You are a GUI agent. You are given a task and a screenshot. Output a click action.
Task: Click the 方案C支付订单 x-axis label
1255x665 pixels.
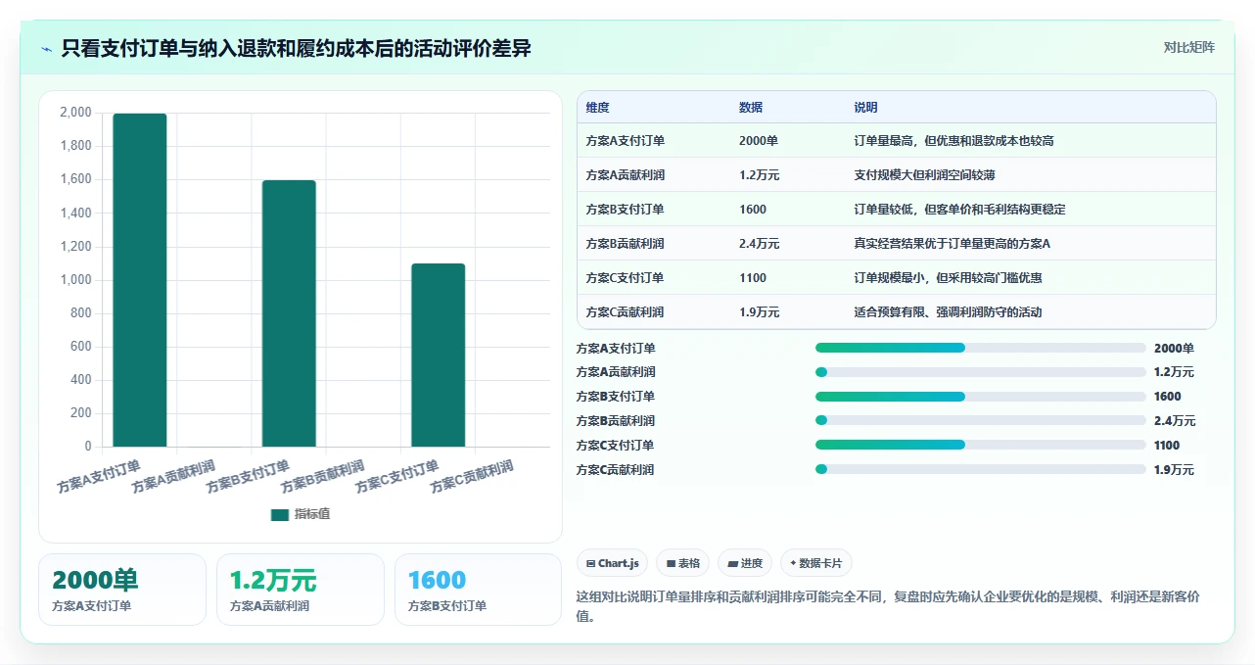click(x=397, y=476)
